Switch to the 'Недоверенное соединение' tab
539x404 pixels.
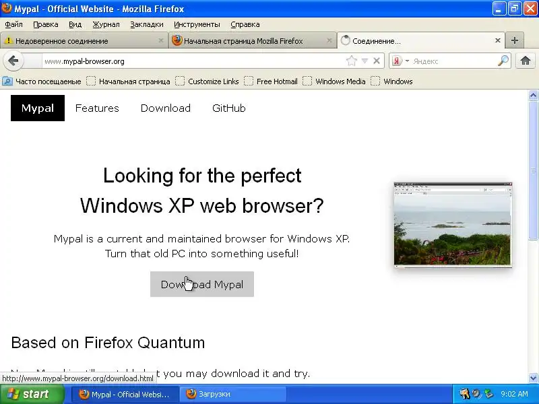84,41
